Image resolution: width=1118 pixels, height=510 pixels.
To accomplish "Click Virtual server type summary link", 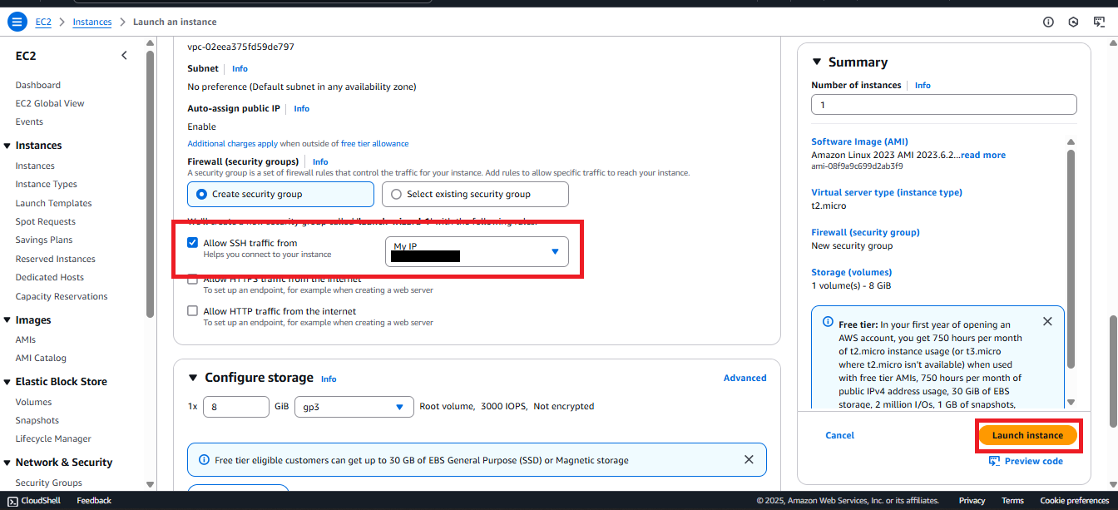I will click(x=887, y=192).
